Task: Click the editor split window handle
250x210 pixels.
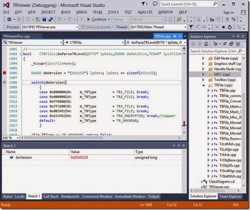Action: click(x=184, y=48)
